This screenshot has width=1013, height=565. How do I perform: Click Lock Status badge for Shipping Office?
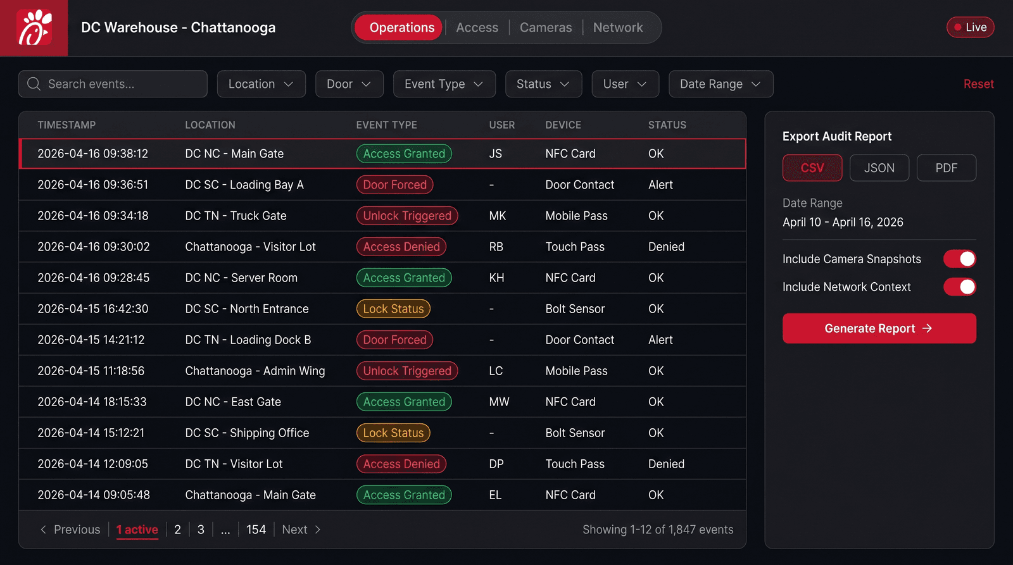[x=393, y=433]
